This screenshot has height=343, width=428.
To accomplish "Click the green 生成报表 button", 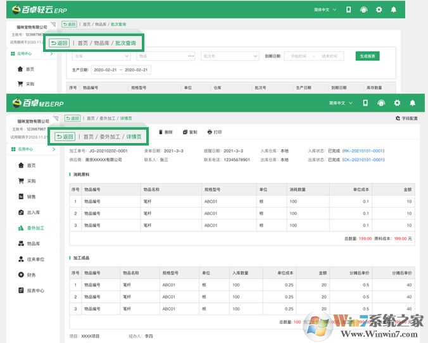I will [x=368, y=56].
